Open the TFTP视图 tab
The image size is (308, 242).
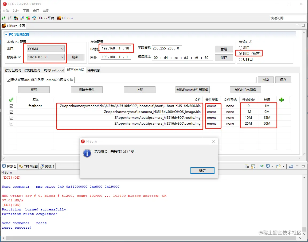(29, 167)
